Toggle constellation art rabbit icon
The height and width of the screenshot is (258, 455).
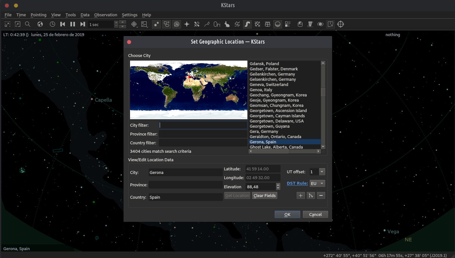point(227,24)
